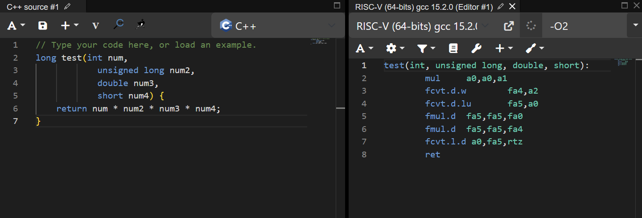Click the 'unsigned long num2,' source line
This screenshot has width=642, height=218.
(x=146, y=70)
